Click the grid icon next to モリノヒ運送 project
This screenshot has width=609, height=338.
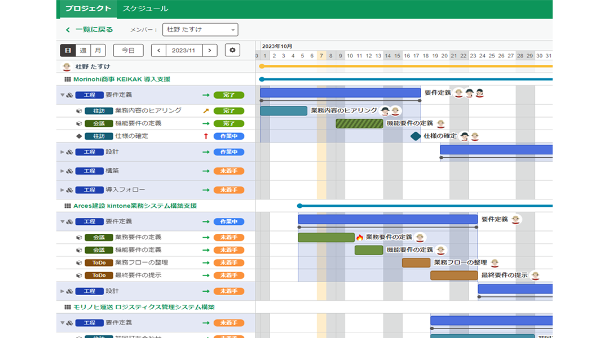click(x=67, y=307)
